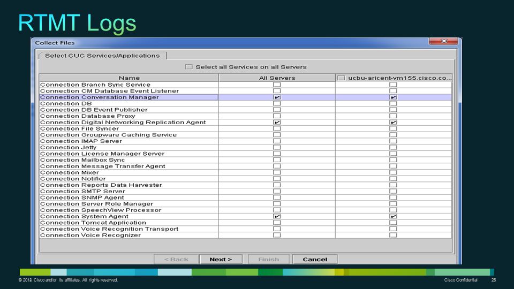Select the Connection Conversation Manager row name
514x289 pixels.
pos(100,97)
